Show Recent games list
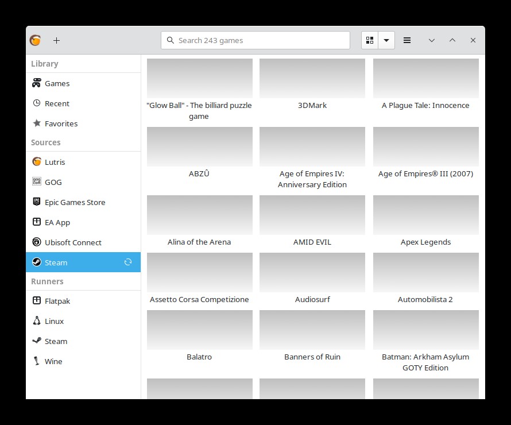Image resolution: width=511 pixels, height=425 pixels. tap(83, 103)
